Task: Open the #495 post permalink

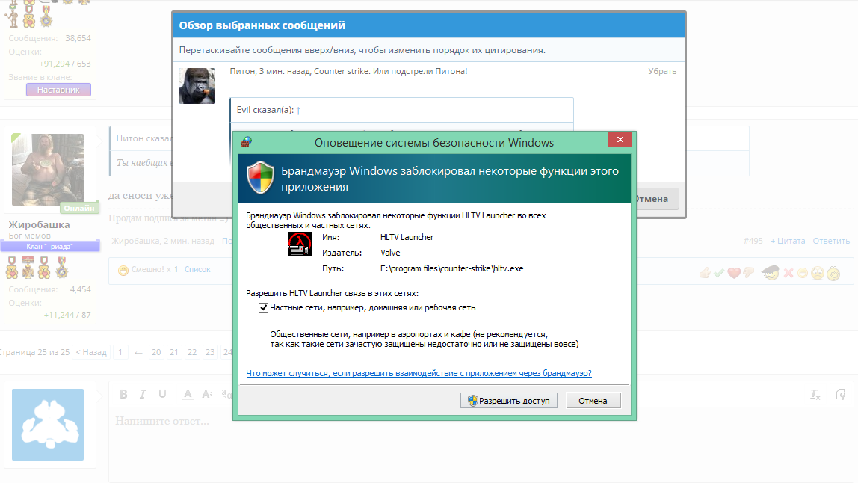Action: (x=753, y=241)
